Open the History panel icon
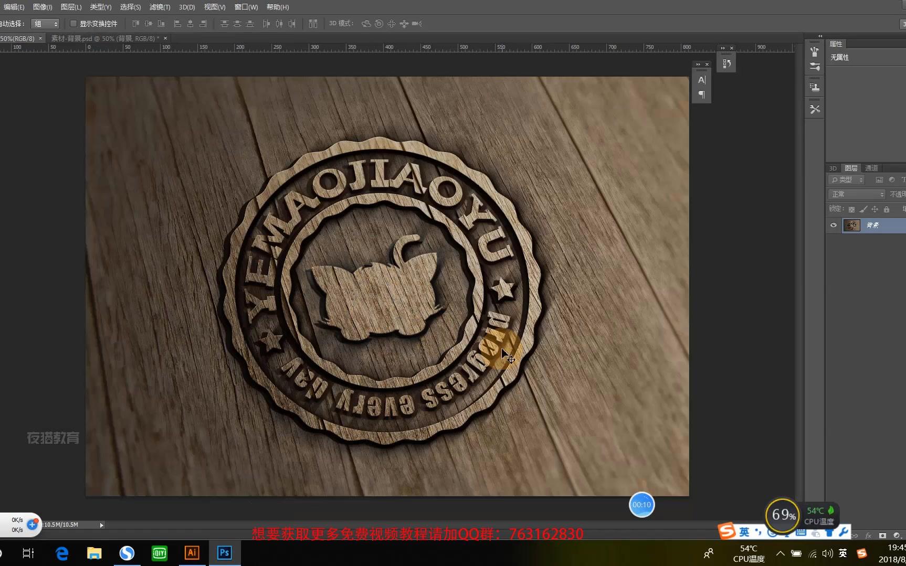Viewport: 906px width, 566px height. pyautogui.click(x=726, y=63)
